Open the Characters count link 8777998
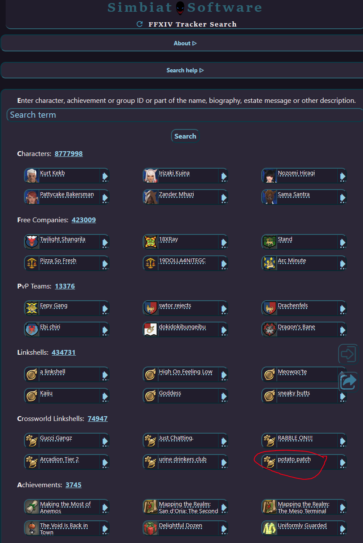Screen dimensions: 363x543 [x=68, y=153]
